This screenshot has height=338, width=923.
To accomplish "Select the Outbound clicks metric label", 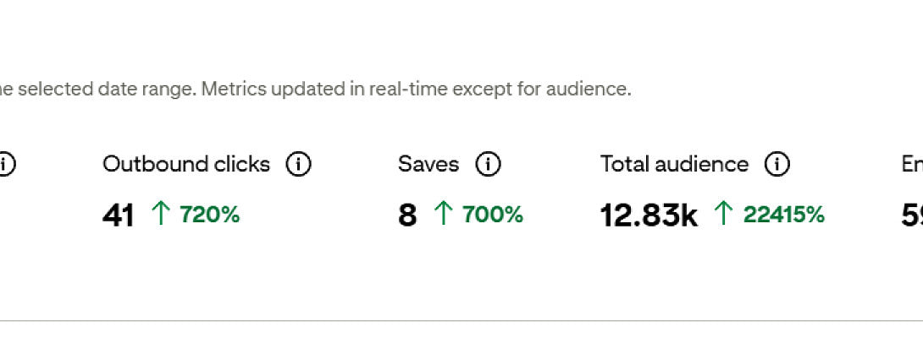I will pos(186,164).
